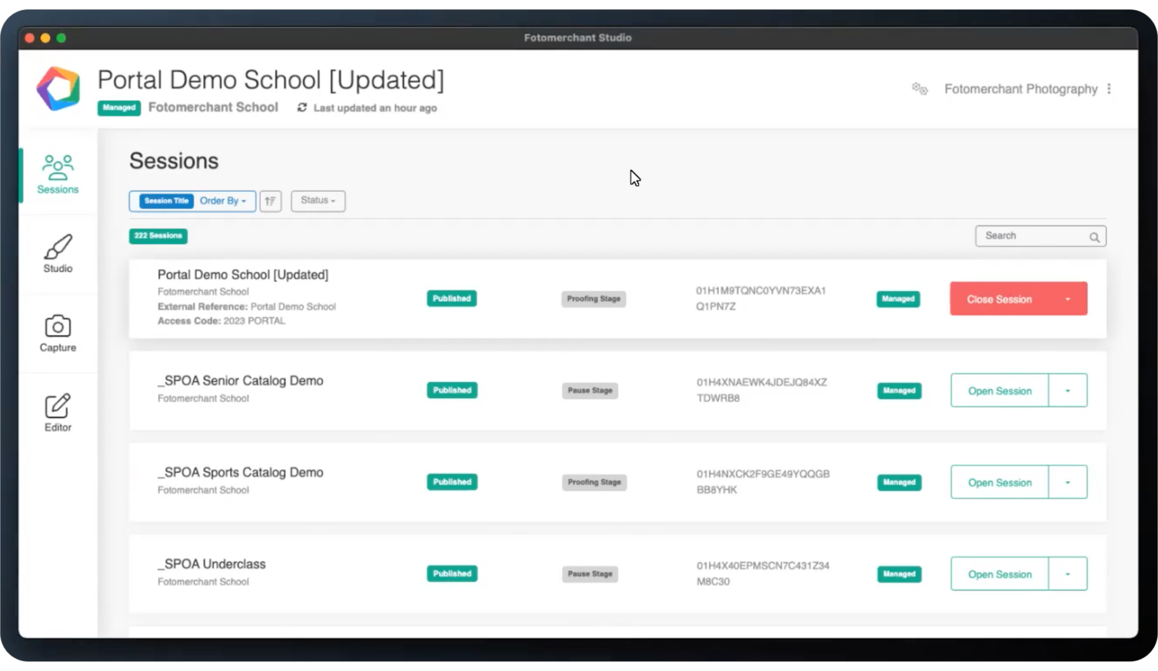Click Fotomerchant School in page header
The height and width of the screenshot is (671, 1158).
coord(213,107)
